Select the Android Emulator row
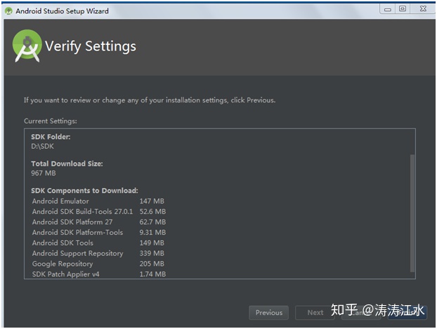 click(98, 201)
